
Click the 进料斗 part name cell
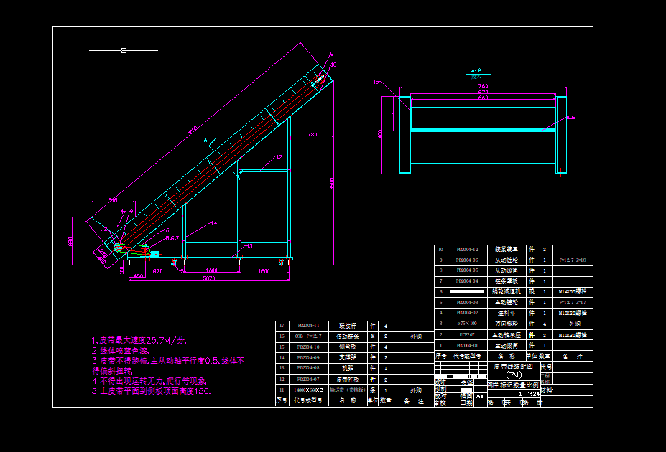(x=507, y=313)
